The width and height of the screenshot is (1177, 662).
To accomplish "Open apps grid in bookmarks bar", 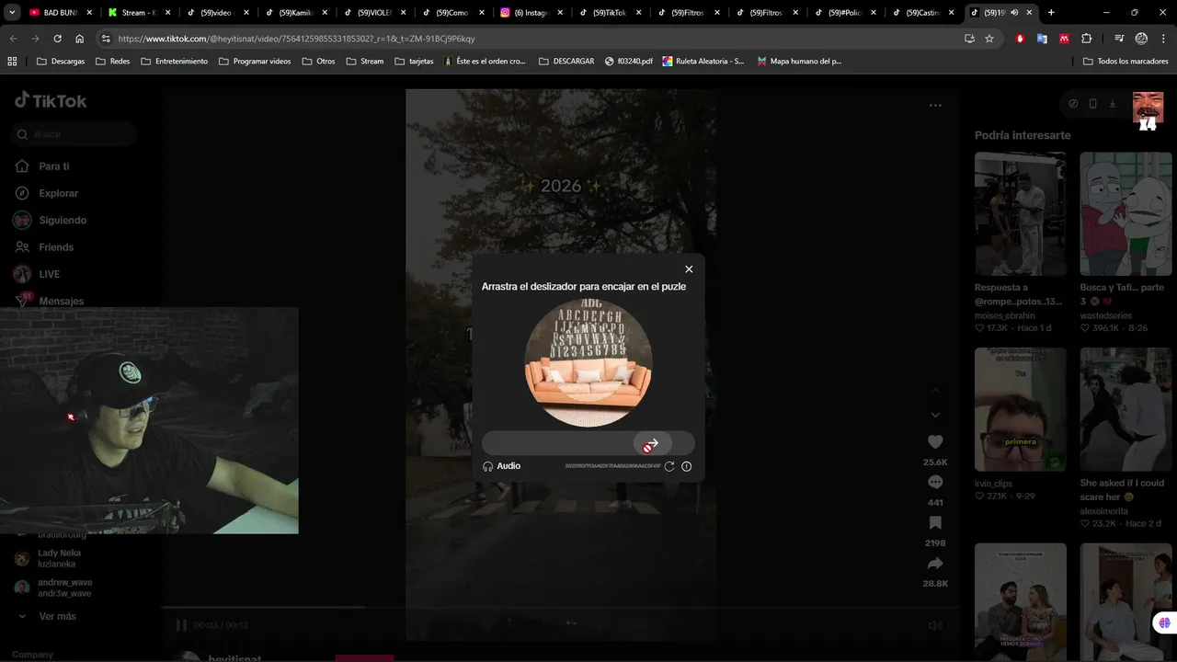I will (12, 62).
